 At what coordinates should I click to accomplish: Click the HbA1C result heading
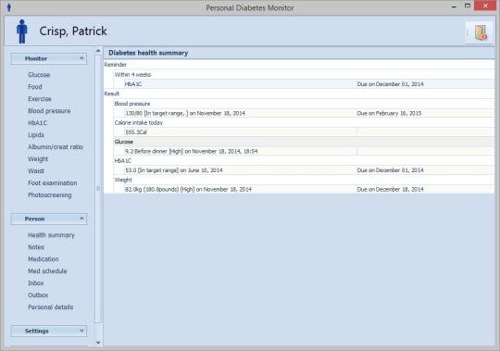pyautogui.click(x=305, y=160)
